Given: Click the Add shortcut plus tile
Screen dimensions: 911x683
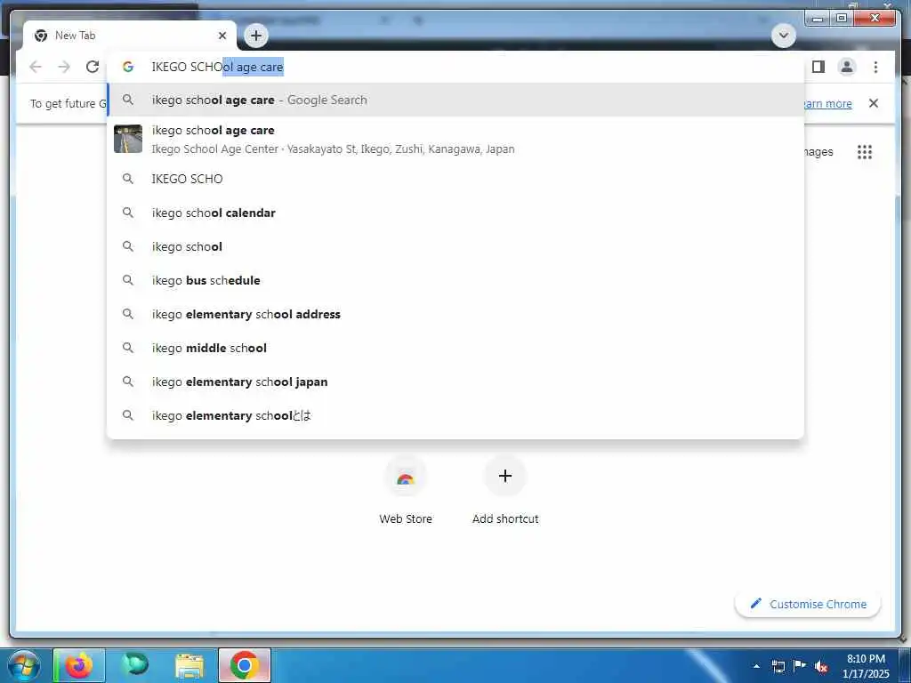Looking at the screenshot, I should (505, 490).
